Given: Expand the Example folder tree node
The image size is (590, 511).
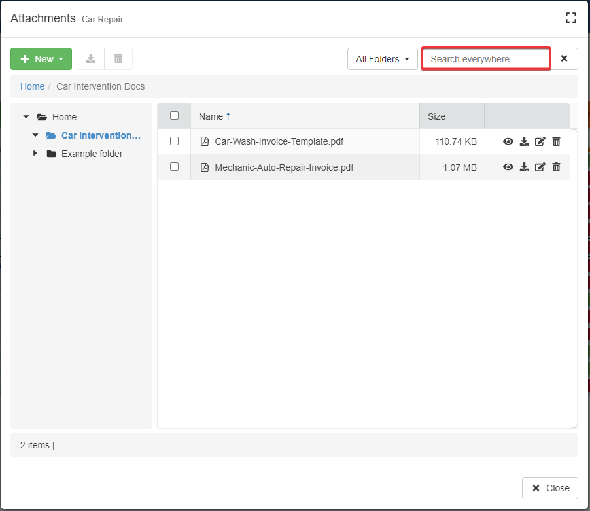Looking at the screenshot, I should pos(35,154).
